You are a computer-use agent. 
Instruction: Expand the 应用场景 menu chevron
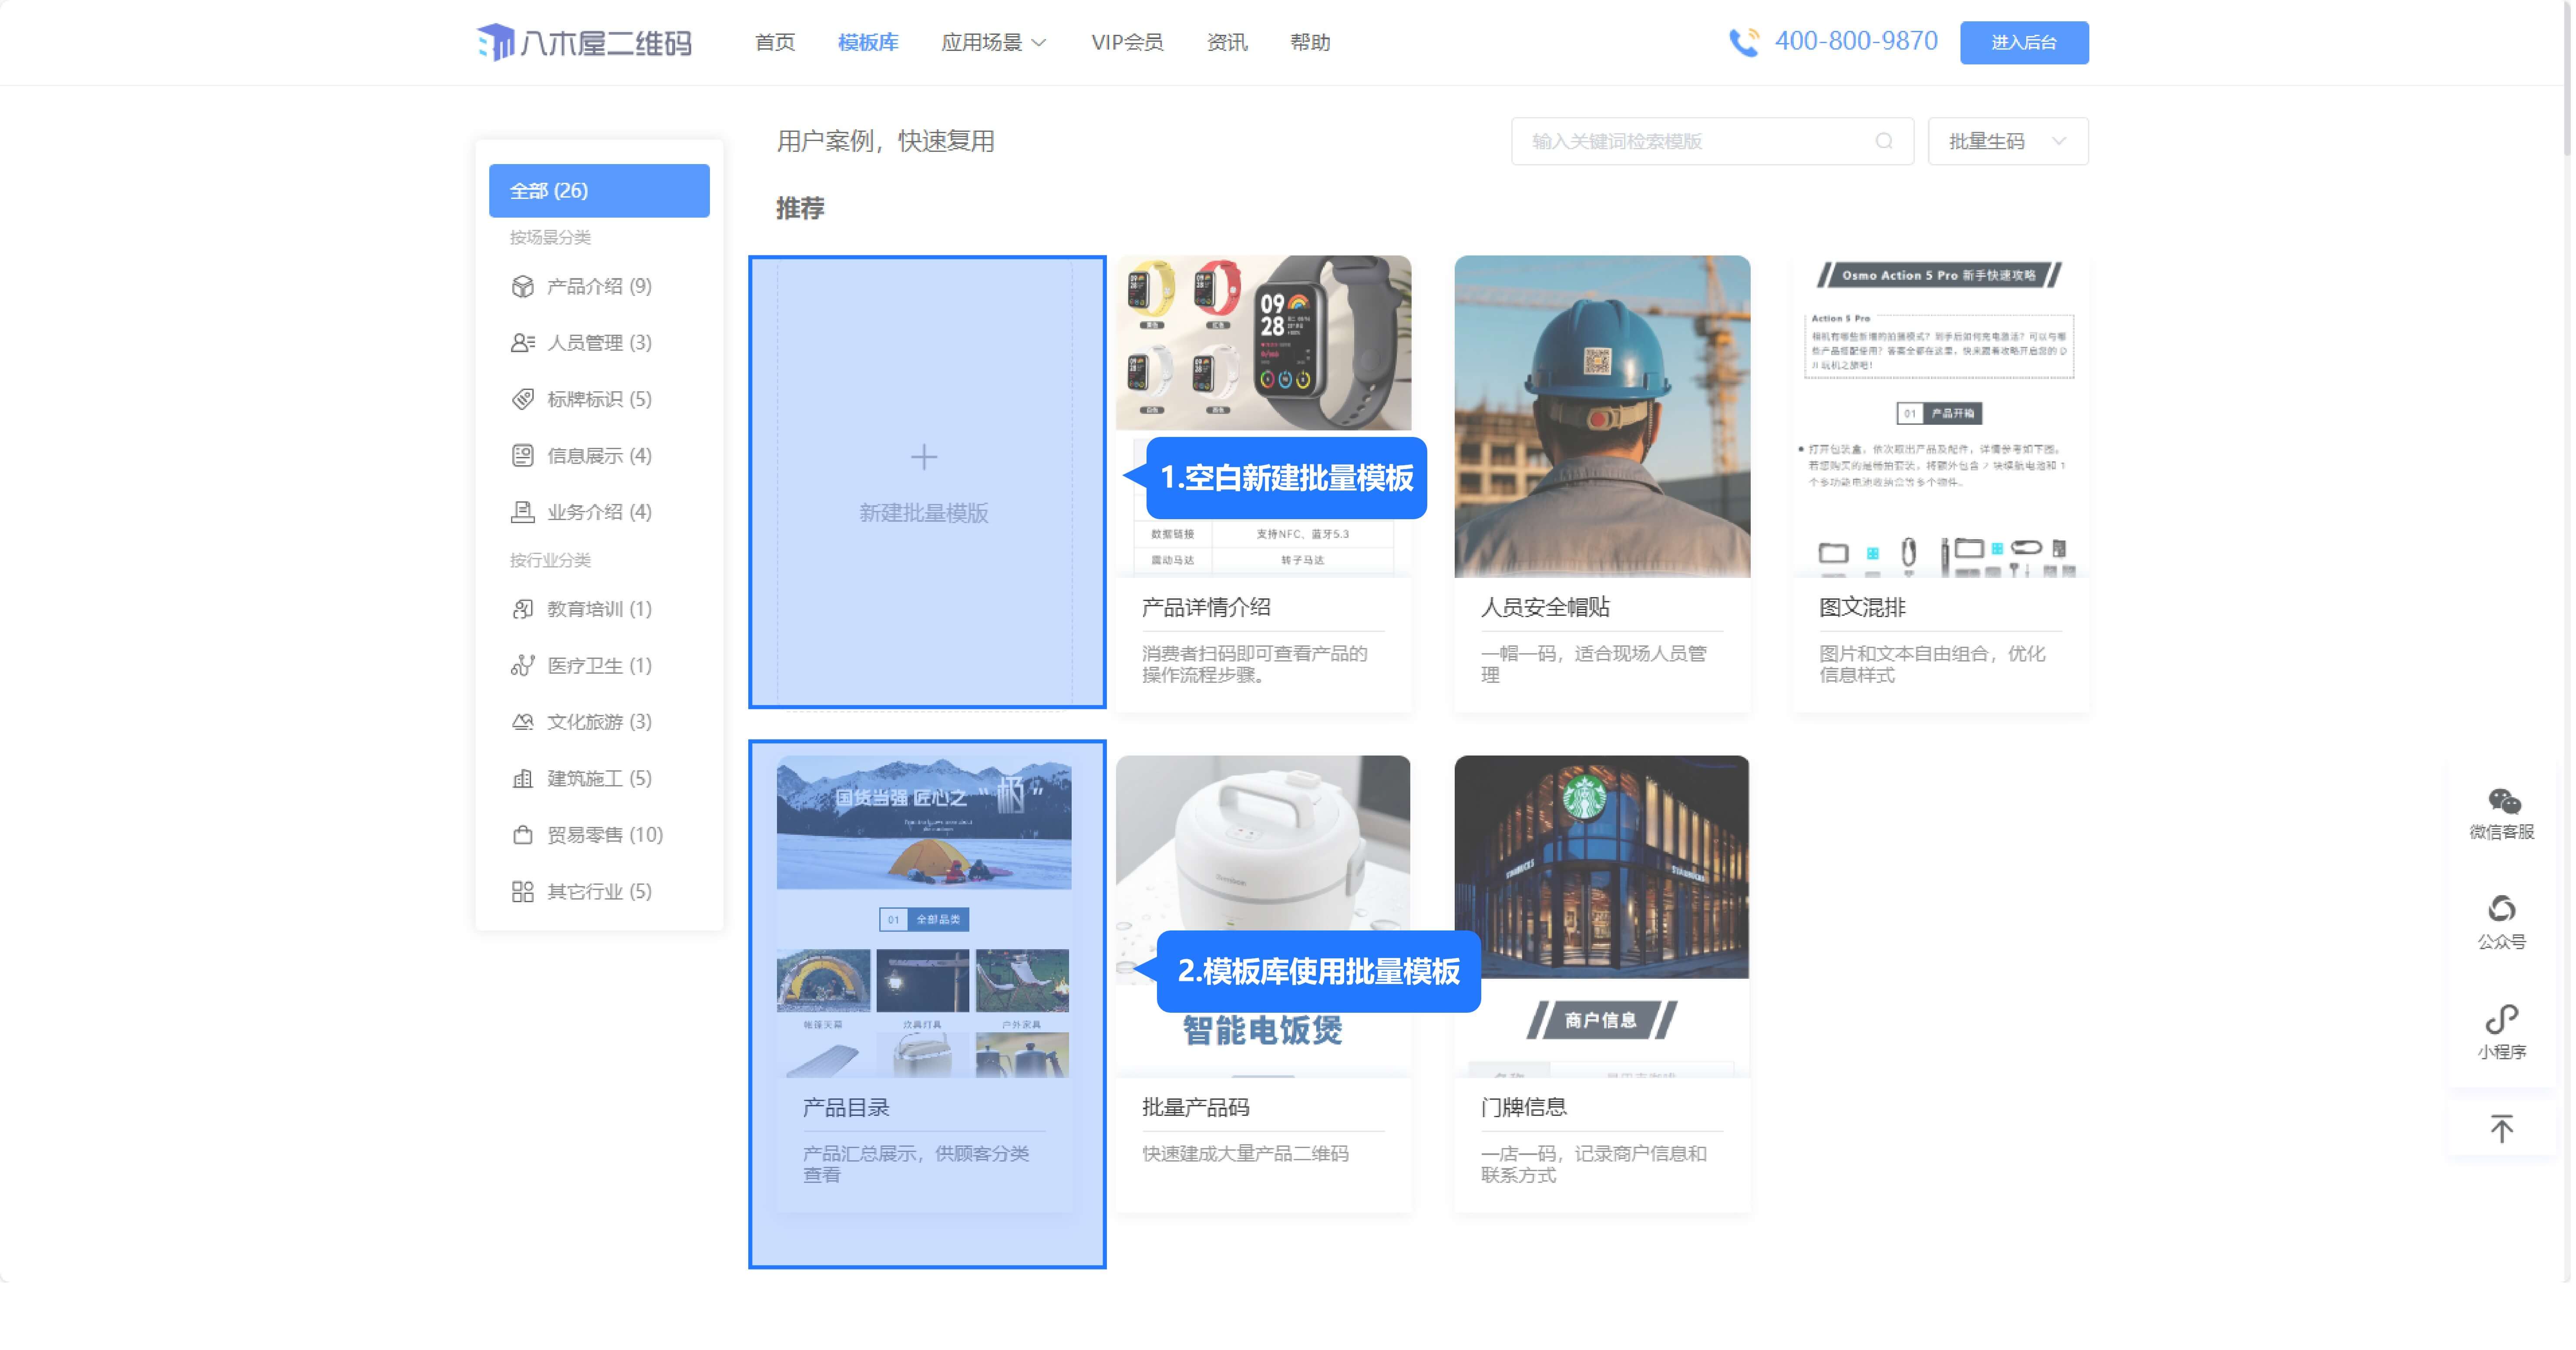pos(1039,43)
